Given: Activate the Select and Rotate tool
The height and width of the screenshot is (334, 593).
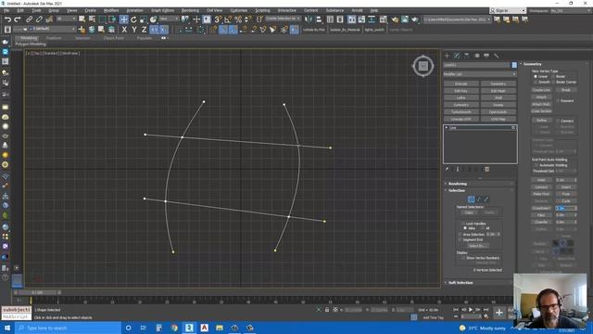Looking at the screenshot, I should 133,19.
